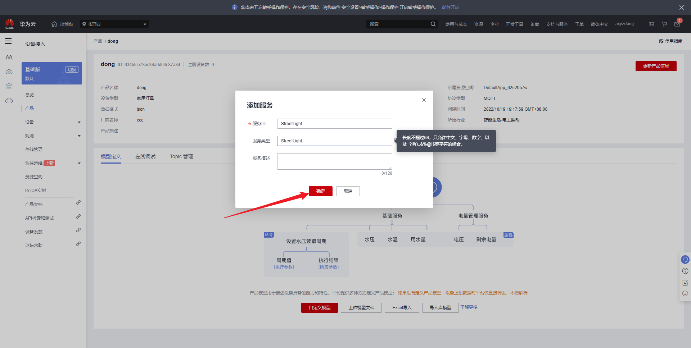The image size is (691, 348).
Task: Click the 上传模型文件 button
Action: click(x=361, y=308)
